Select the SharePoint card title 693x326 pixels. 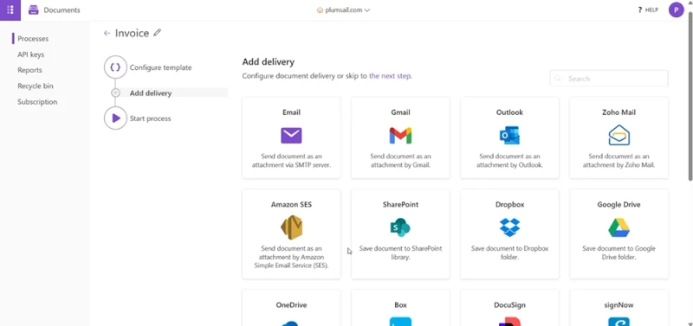coord(400,205)
